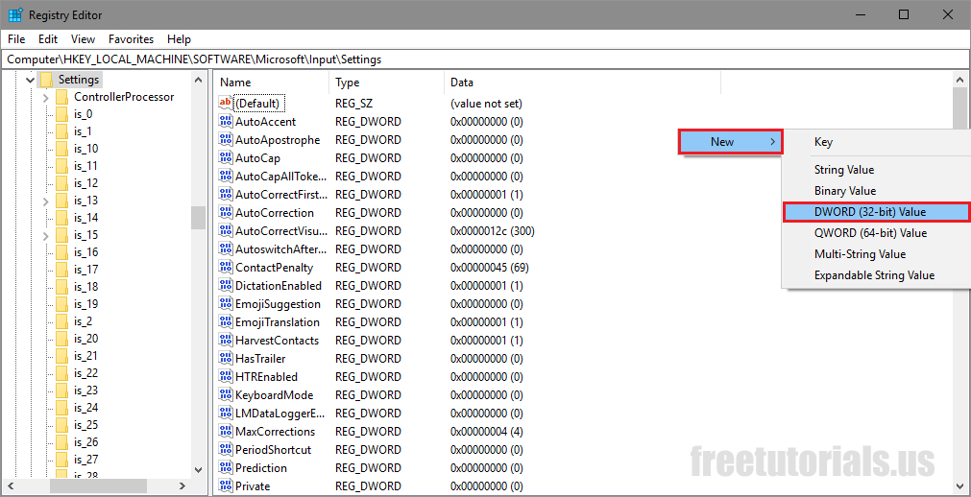Click tree pane scrollbar down arrow

pos(198,469)
